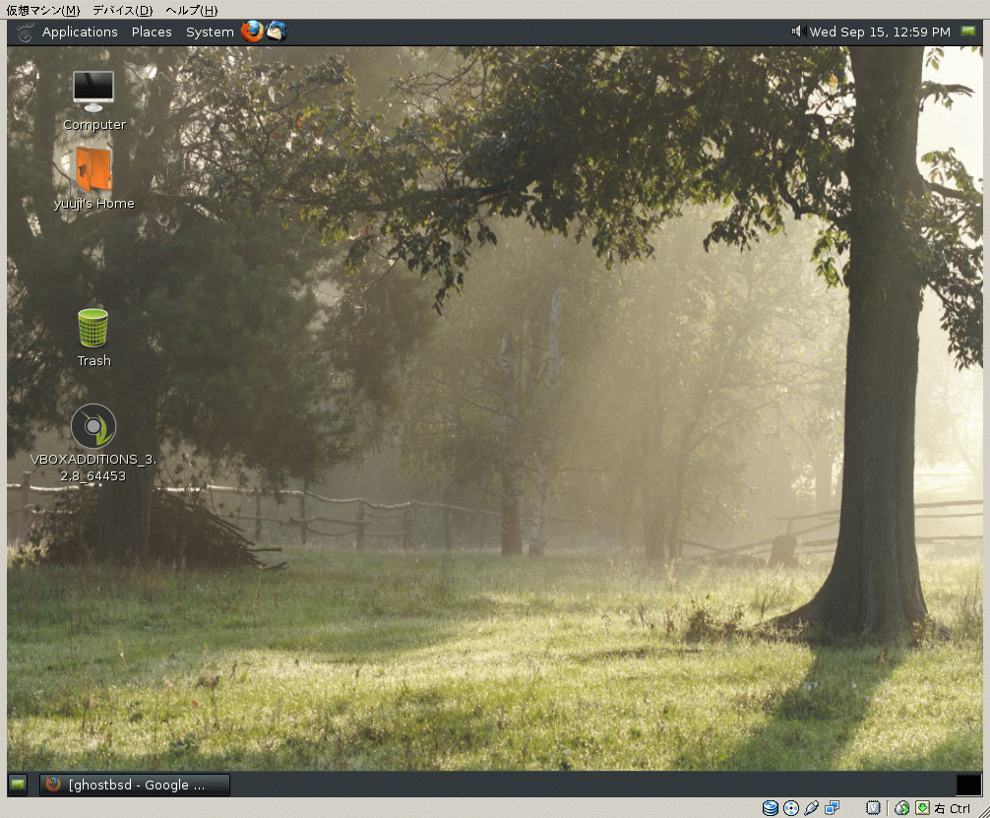Click the mouse integration status icon

(x=901, y=808)
